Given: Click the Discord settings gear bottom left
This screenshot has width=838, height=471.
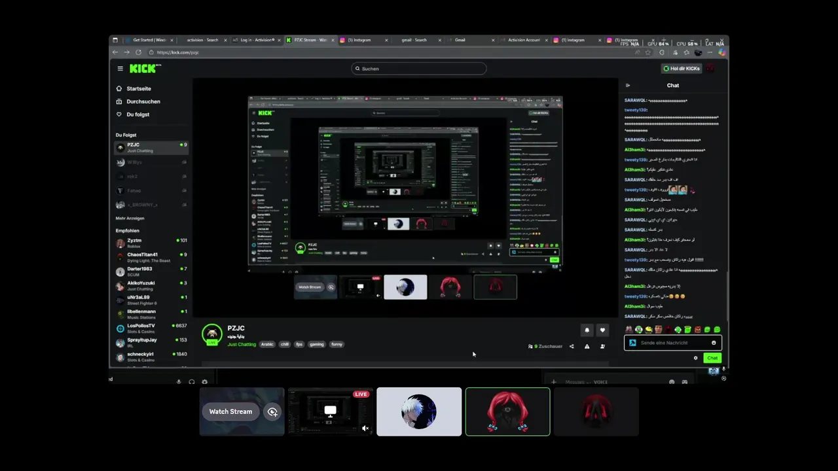Looking at the screenshot, I should pos(205,381).
